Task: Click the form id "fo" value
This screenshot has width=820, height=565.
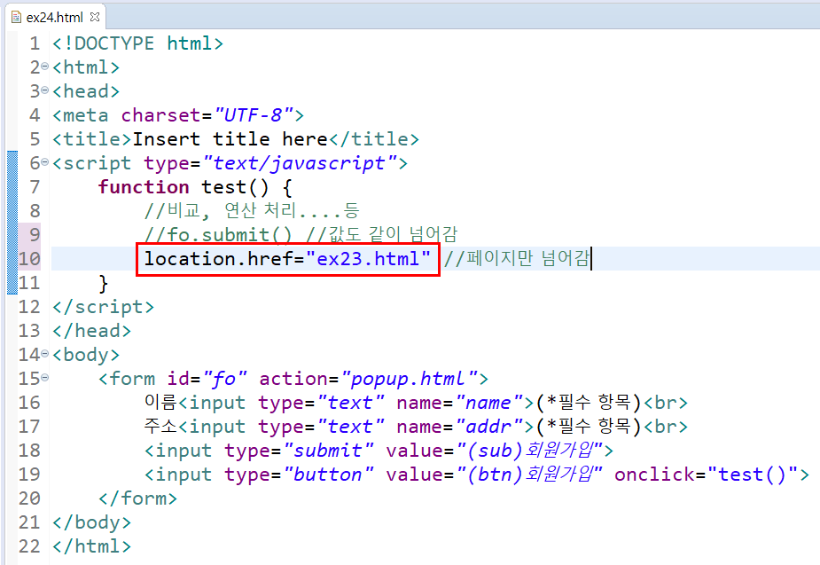Action: 225,379
